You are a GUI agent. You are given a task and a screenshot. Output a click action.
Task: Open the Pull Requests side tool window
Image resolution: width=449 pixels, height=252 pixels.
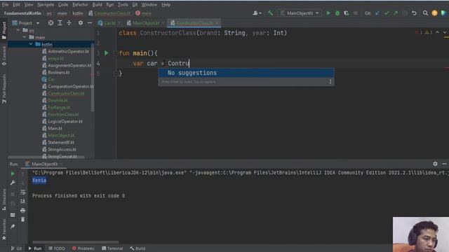click(4, 89)
